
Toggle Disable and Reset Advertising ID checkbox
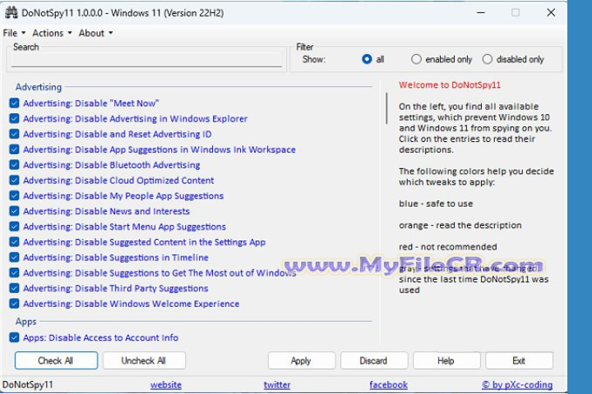tap(14, 134)
